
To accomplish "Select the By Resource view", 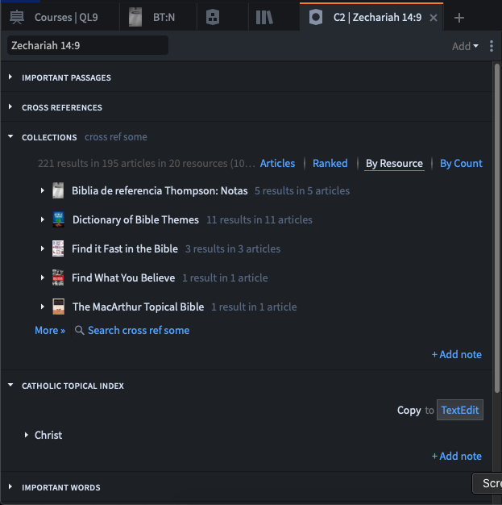I will click(x=394, y=163).
